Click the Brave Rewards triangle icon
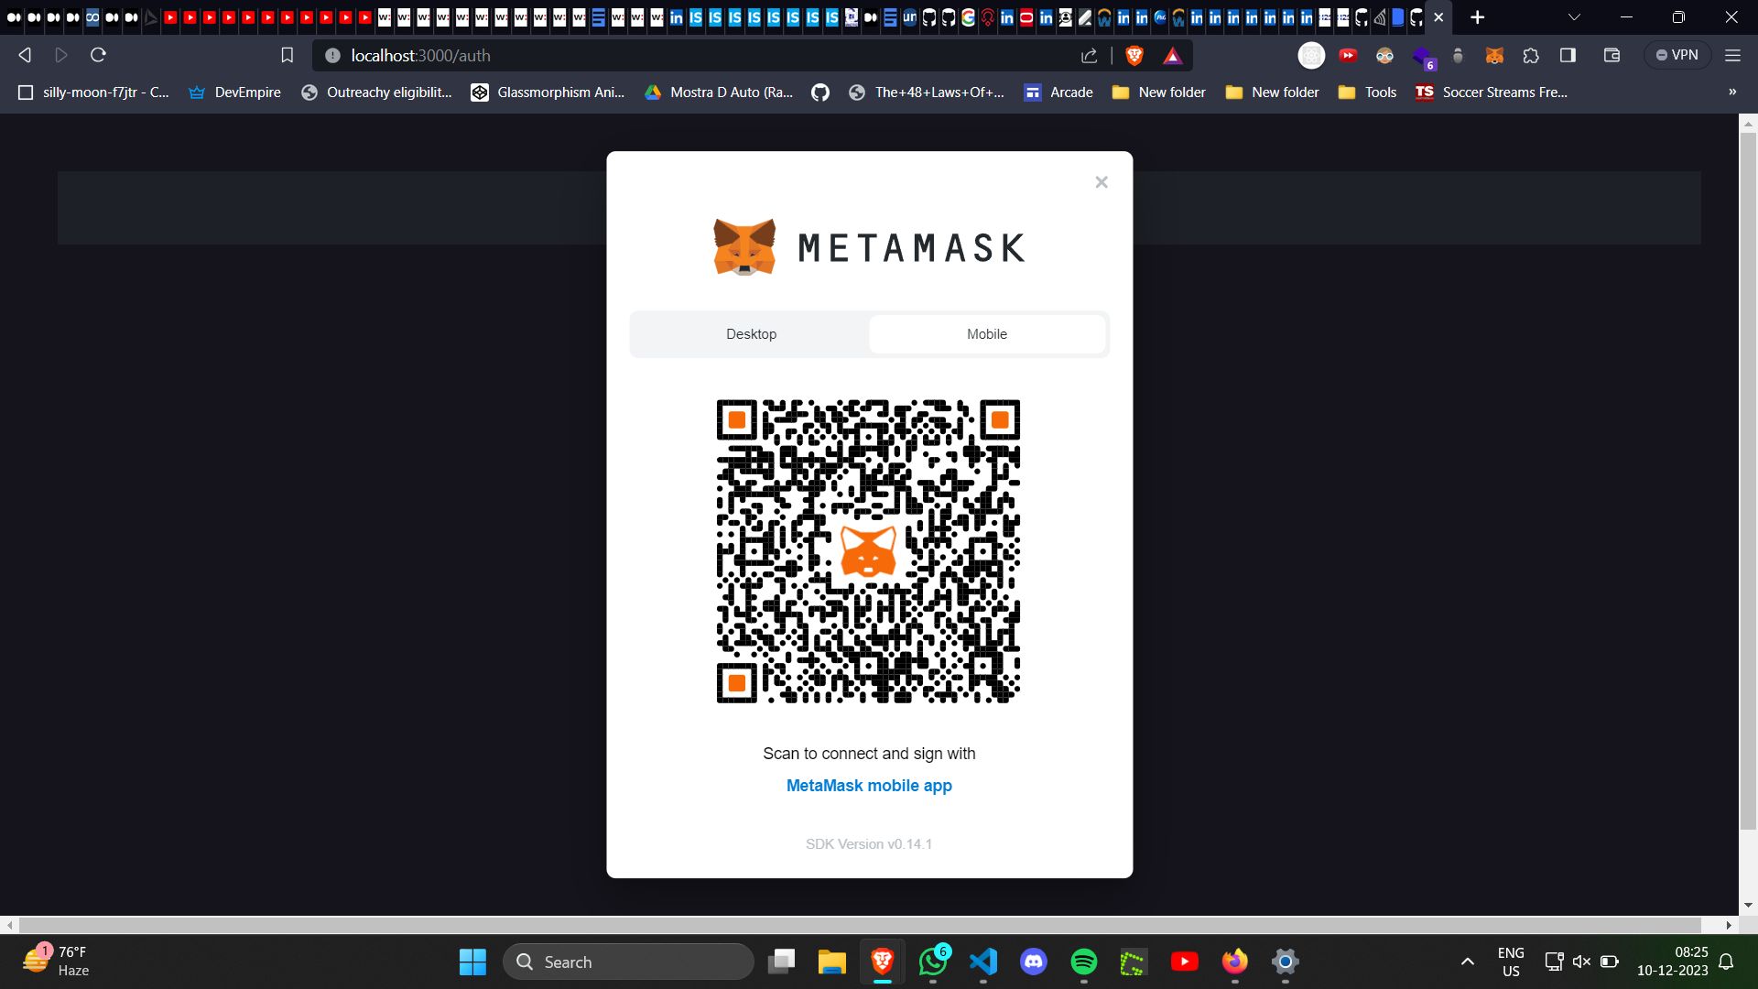The width and height of the screenshot is (1758, 989). coord(1170,56)
